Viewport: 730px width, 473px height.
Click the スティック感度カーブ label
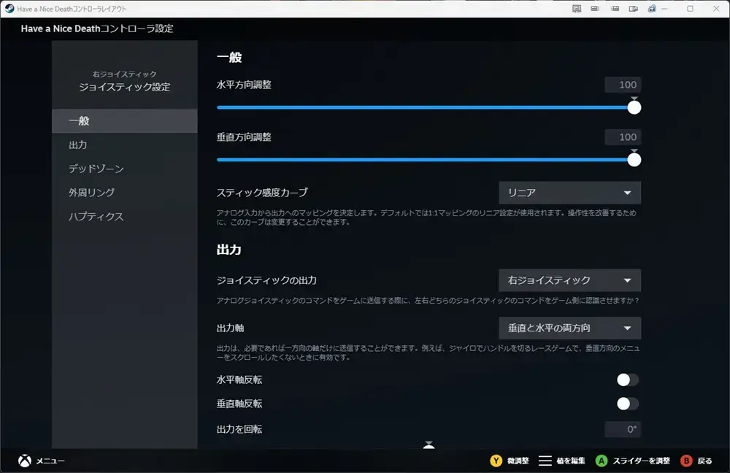tap(262, 193)
